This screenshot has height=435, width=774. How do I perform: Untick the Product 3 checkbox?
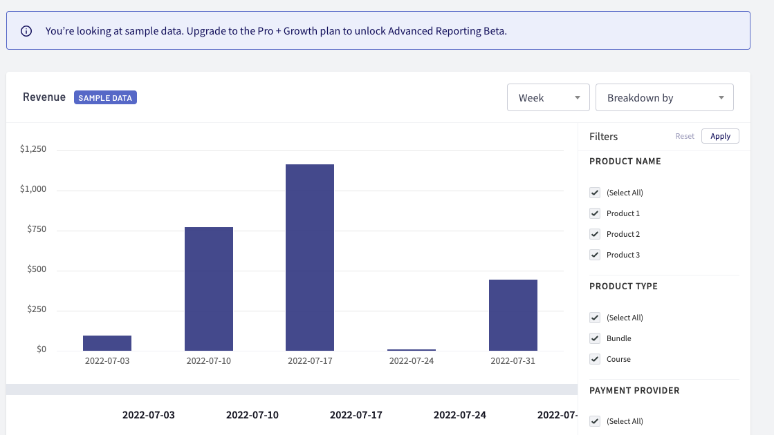(595, 255)
